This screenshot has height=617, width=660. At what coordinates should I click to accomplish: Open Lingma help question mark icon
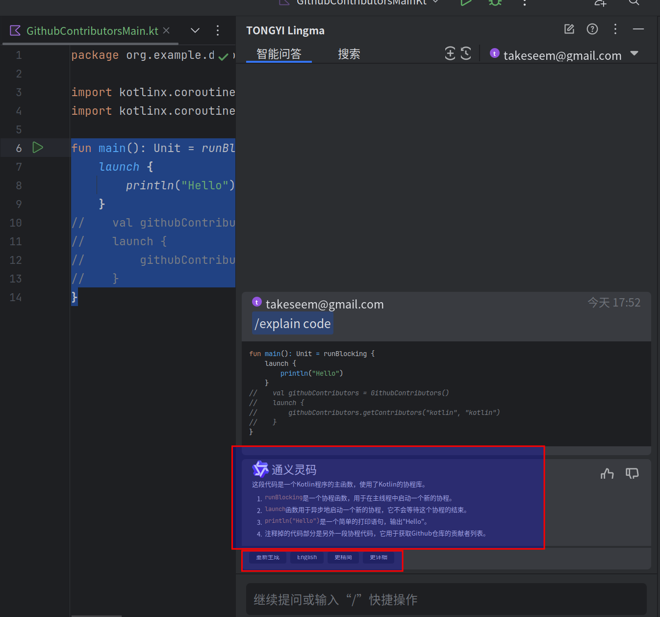pos(592,29)
